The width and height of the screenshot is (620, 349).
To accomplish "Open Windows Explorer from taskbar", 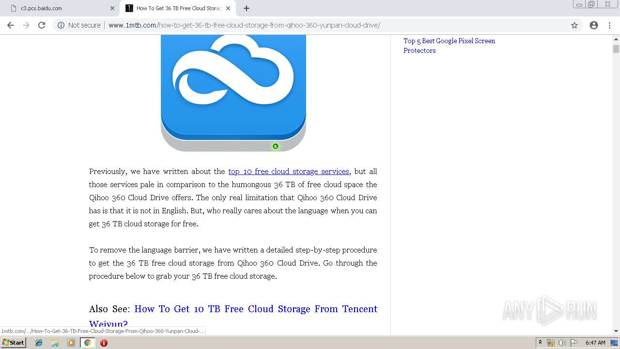I will (x=55, y=343).
